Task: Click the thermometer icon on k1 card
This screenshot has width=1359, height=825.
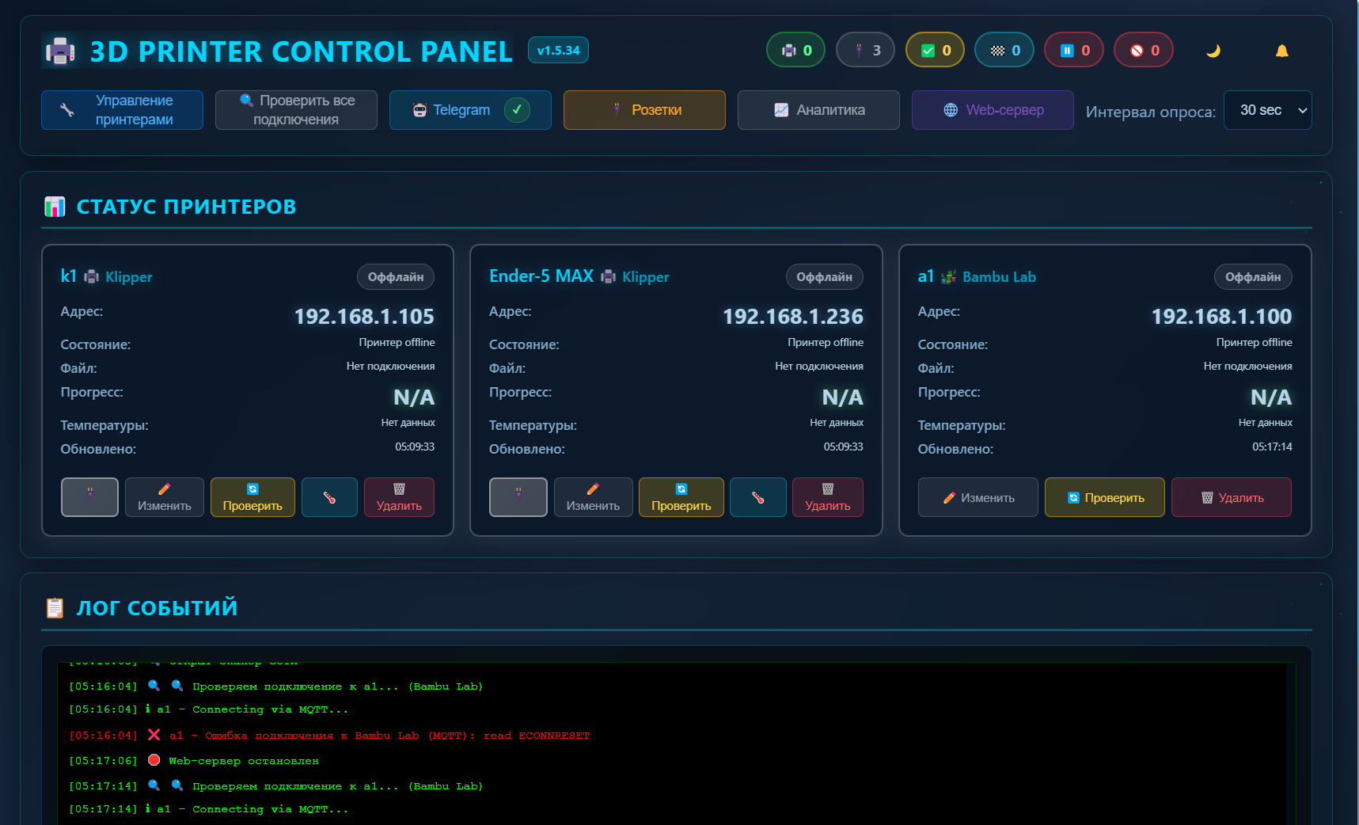Action: (x=329, y=497)
